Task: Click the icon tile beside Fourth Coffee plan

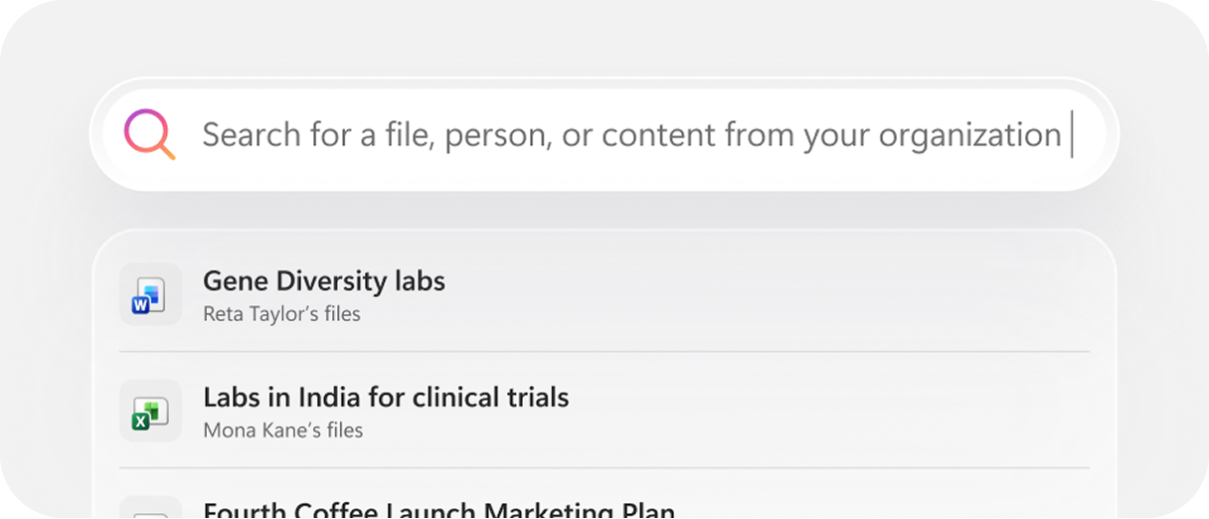Action: pyautogui.click(x=150, y=509)
